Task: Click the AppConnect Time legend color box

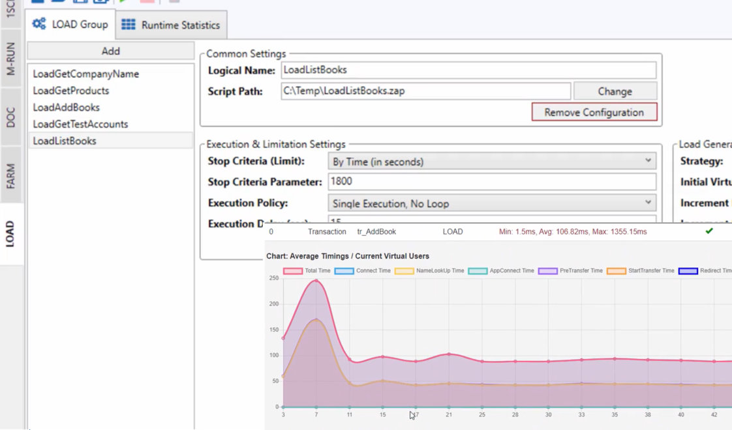Action: pyautogui.click(x=477, y=270)
